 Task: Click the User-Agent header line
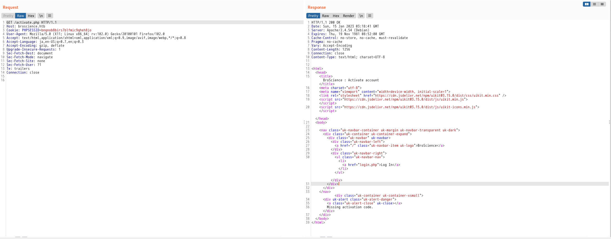tap(86, 34)
